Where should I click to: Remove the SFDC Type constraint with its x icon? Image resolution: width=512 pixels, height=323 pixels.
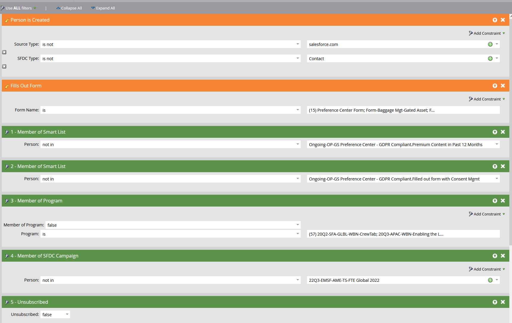click(x=4, y=66)
